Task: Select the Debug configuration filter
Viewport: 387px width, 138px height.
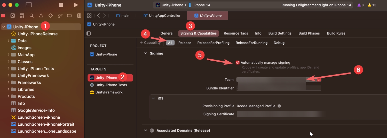Action: pyautogui.click(x=279, y=43)
